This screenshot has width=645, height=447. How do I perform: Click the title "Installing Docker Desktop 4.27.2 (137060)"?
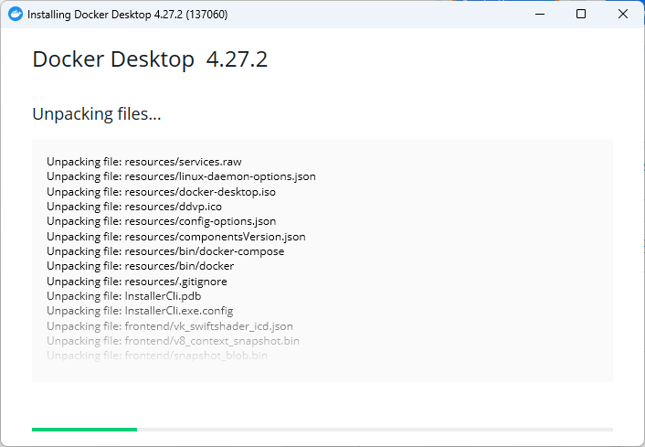click(x=128, y=15)
